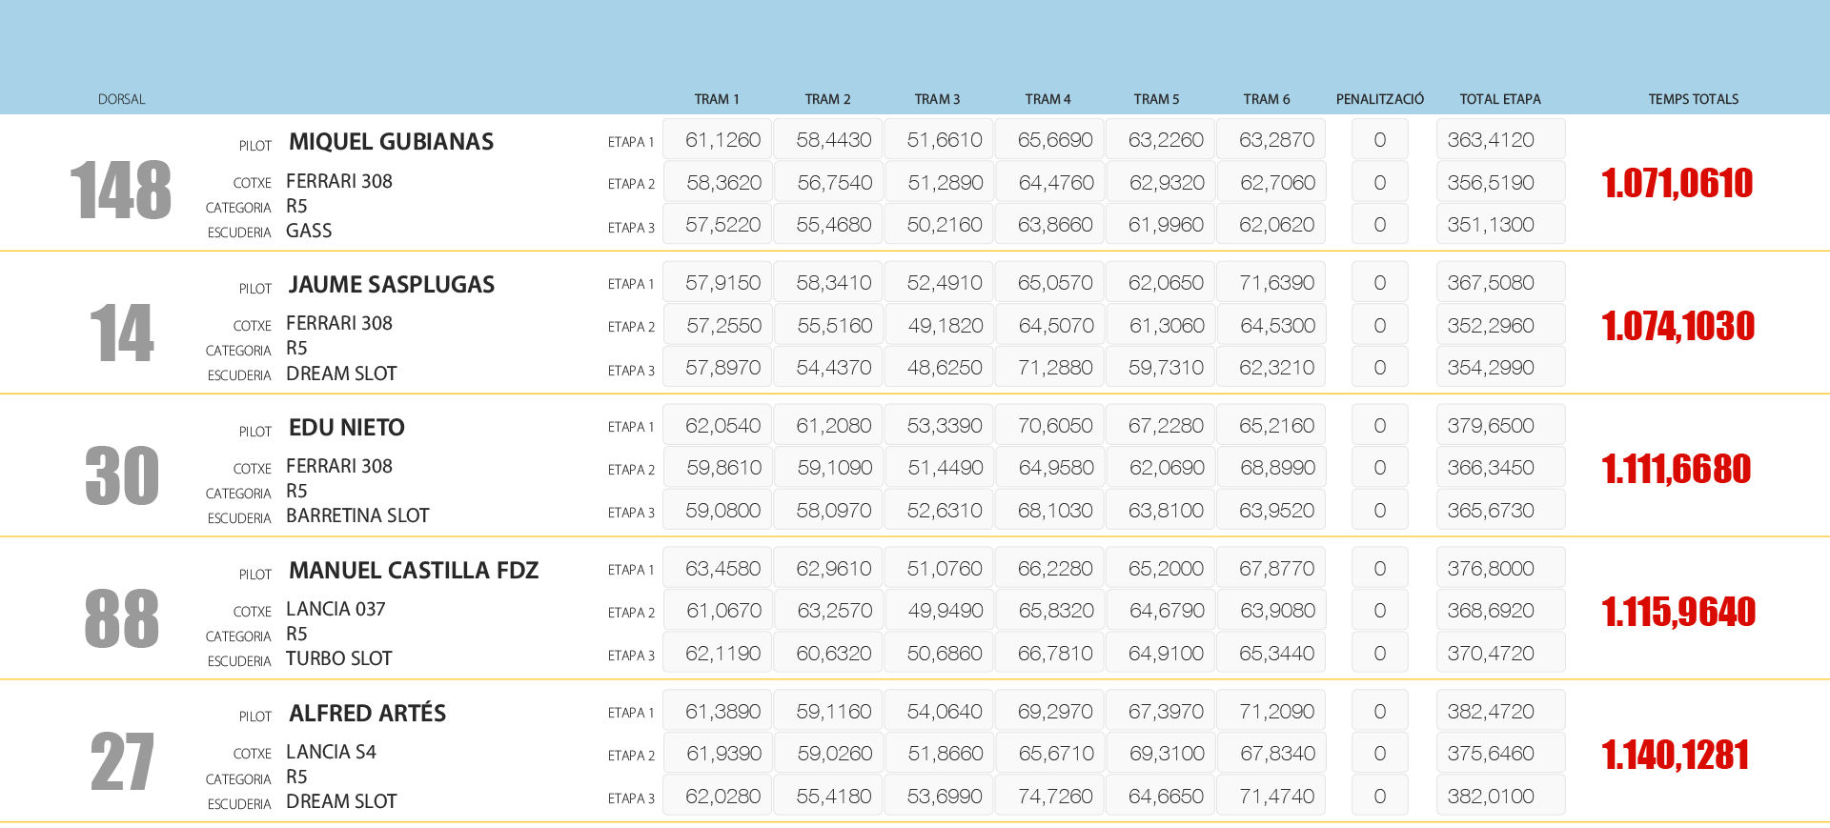Click the dorsal number 148

coord(120,191)
